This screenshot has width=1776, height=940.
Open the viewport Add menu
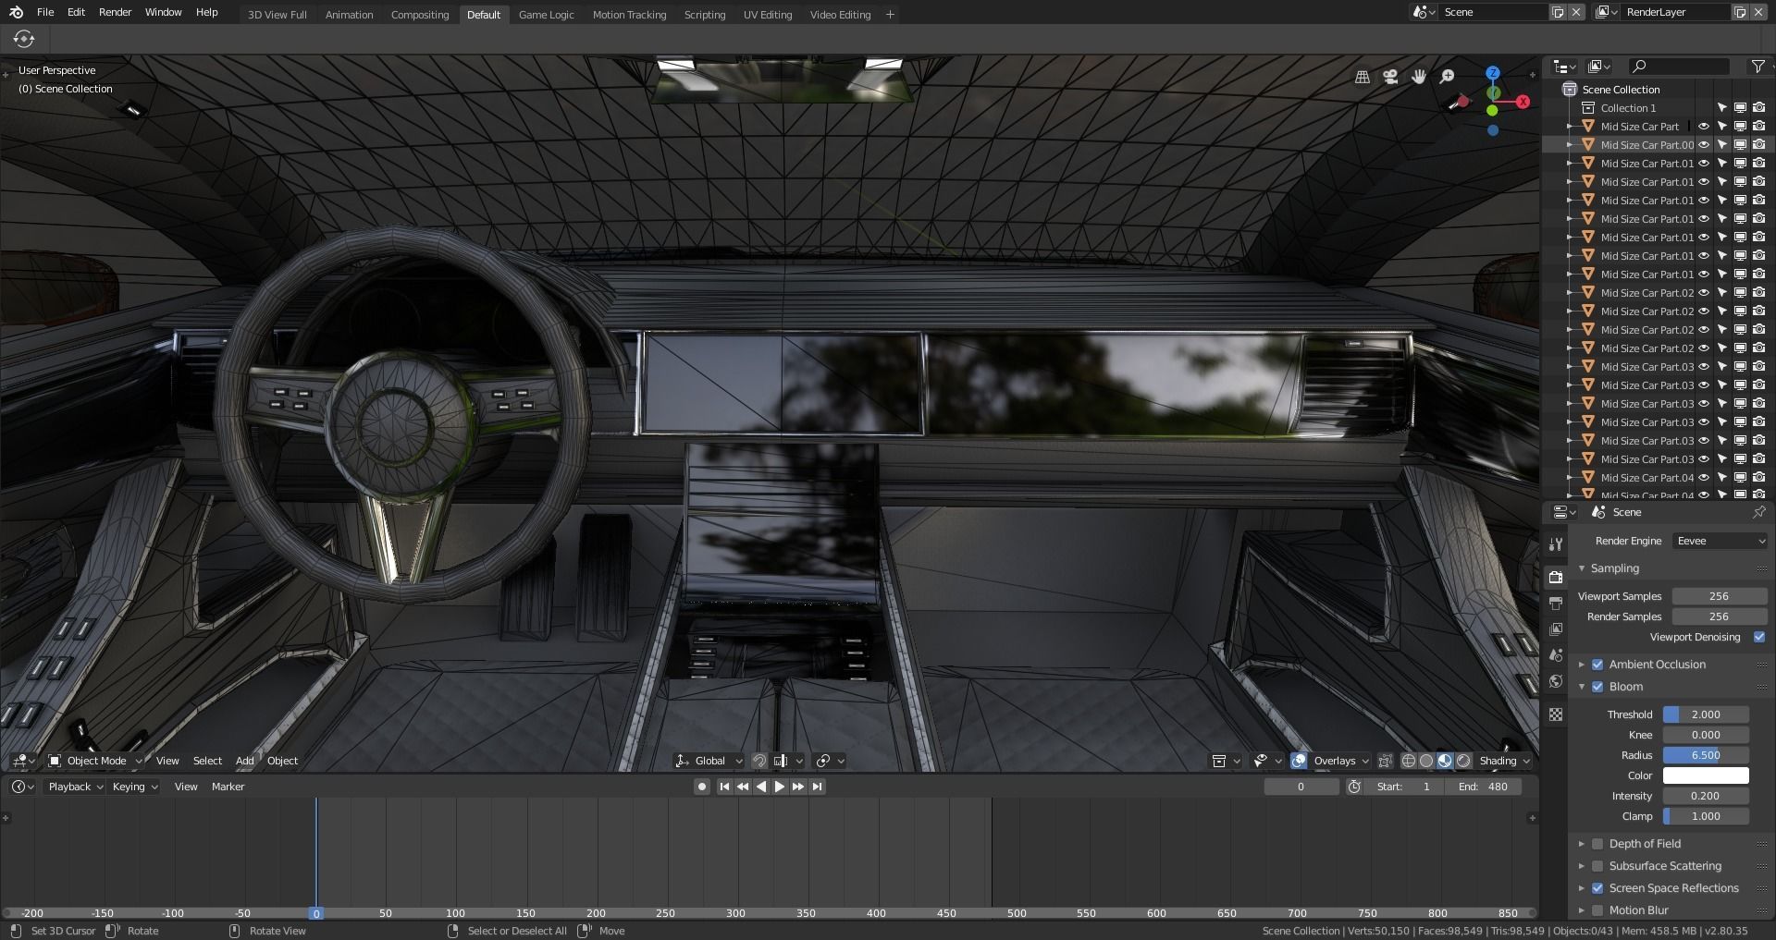[245, 761]
